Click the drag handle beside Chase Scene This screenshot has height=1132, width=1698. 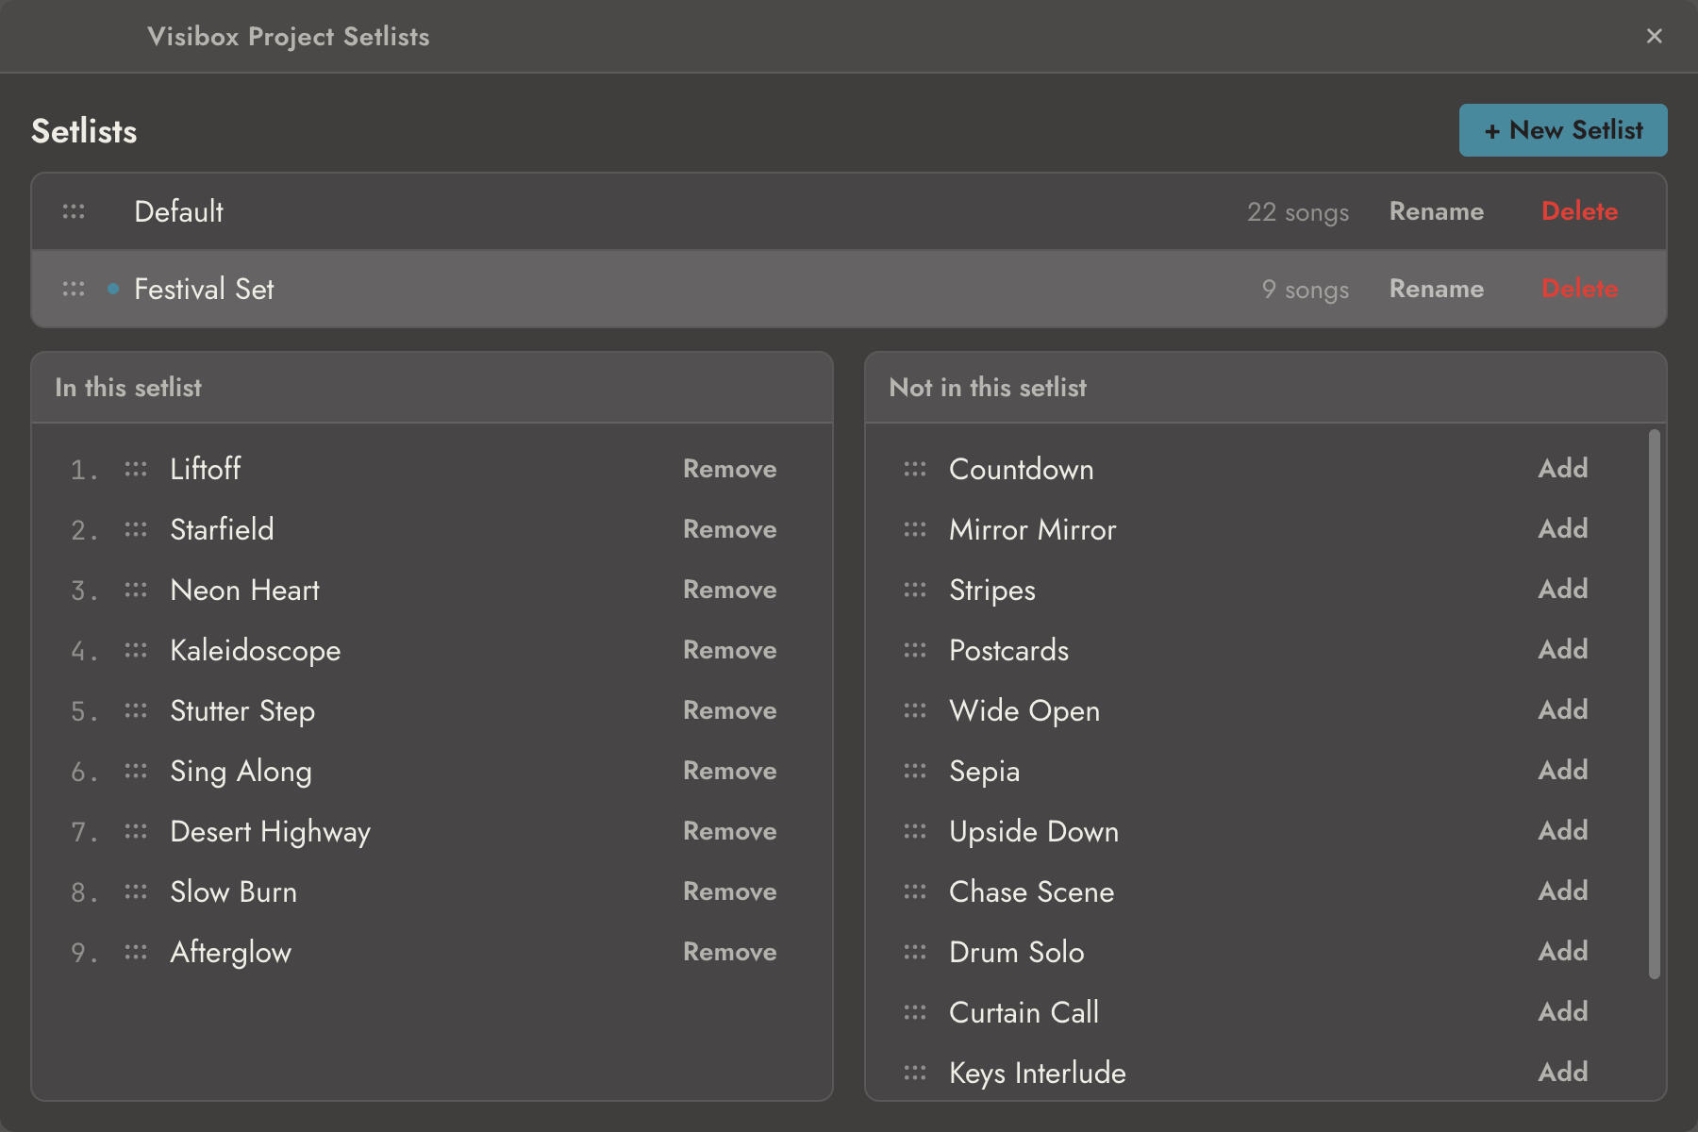(x=915, y=891)
